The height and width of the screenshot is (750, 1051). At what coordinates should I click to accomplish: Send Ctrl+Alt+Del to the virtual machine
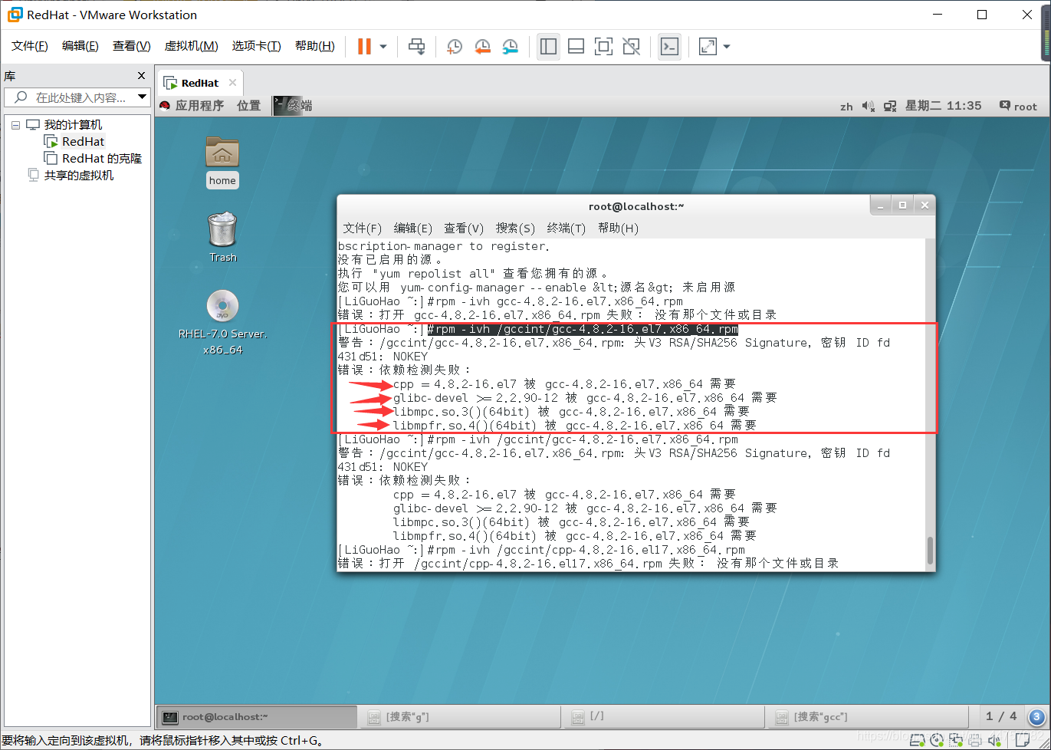(x=416, y=47)
